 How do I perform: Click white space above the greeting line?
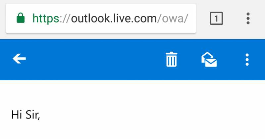pyautogui.click(x=132, y=94)
